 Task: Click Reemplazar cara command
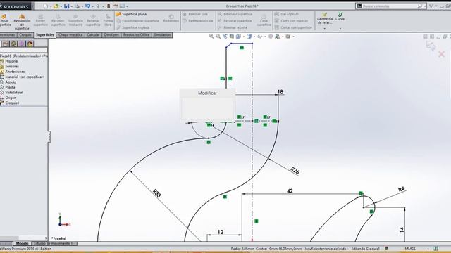coord(198,21)
